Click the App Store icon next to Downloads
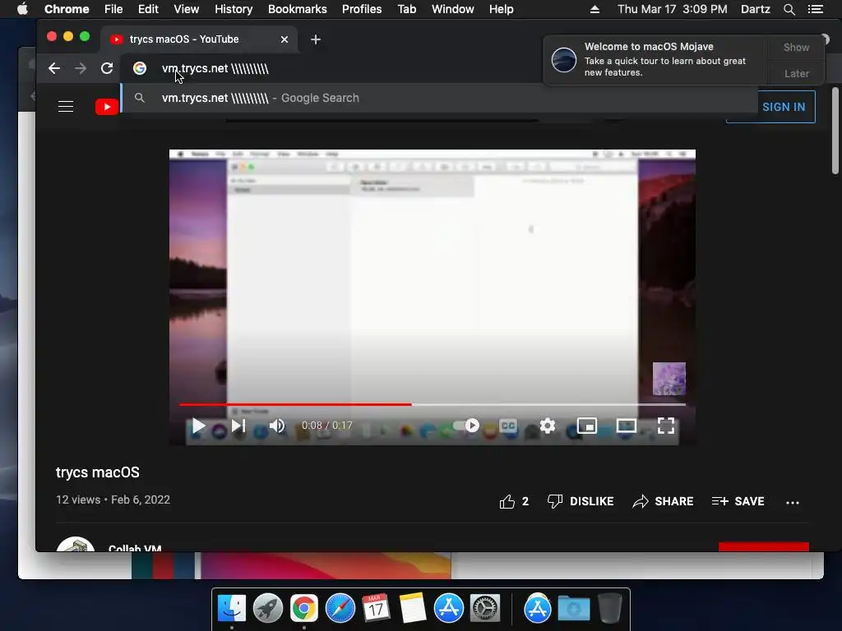The height and width of the screenshot is (631, 842). [x=537, y=609]
